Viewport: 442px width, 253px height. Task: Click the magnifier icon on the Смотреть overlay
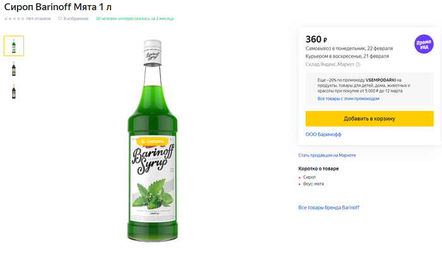click(143, 141)
